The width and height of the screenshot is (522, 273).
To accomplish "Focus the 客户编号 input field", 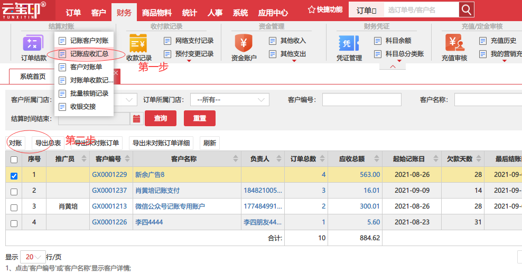I will tap(362, 100).
